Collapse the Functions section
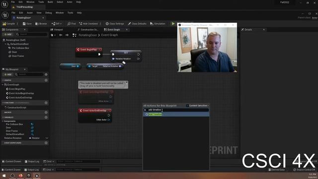Viewport: 318px width, 179px height. (3, 103)
